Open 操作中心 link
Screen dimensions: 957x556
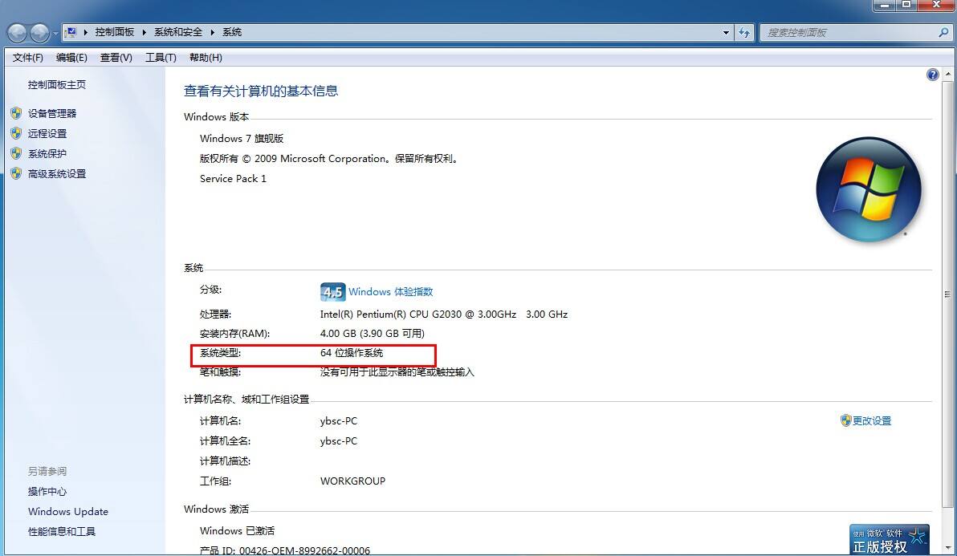coord(47,491)
